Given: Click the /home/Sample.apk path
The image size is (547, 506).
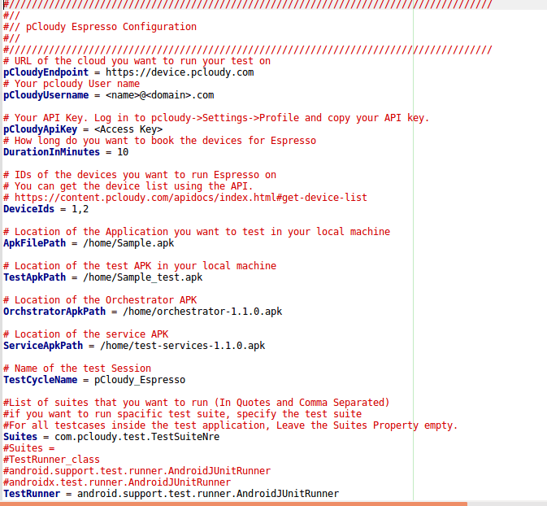Looking at the screenshot, I should [128, 243].
